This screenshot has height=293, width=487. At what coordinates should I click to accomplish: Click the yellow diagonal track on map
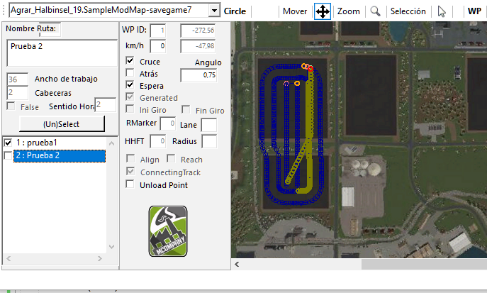(297, 162)
